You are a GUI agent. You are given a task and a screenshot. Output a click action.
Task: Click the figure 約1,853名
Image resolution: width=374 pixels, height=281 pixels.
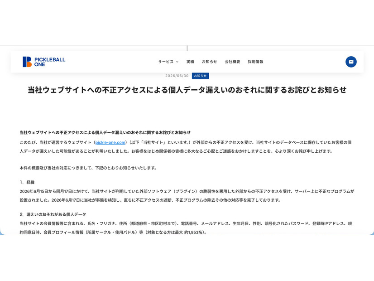coord(194,233)
